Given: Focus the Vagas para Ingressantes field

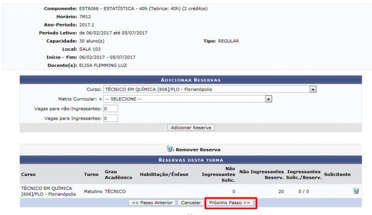Looking at the screenshot, I should pyautogui.click(x=111, y=118).
